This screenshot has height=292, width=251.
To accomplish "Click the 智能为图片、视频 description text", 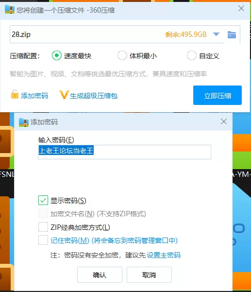I will coord(108,74).
